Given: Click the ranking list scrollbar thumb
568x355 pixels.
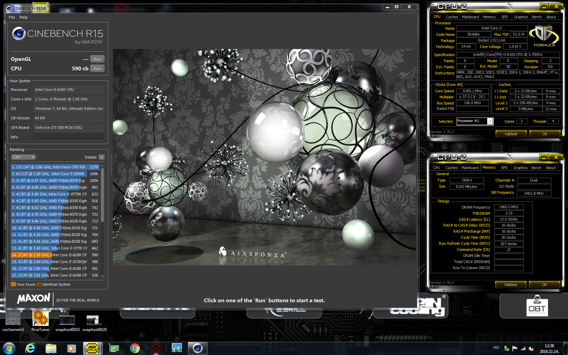Looking at the screenshot, I should click(102, 195).
